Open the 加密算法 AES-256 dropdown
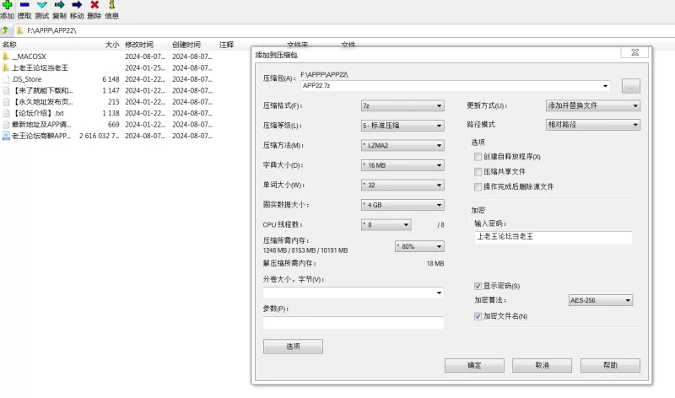 pos(601,300)
